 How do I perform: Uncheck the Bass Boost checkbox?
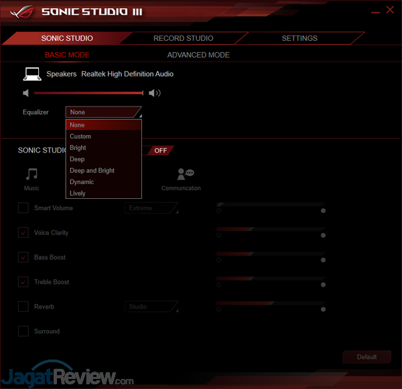23,257
